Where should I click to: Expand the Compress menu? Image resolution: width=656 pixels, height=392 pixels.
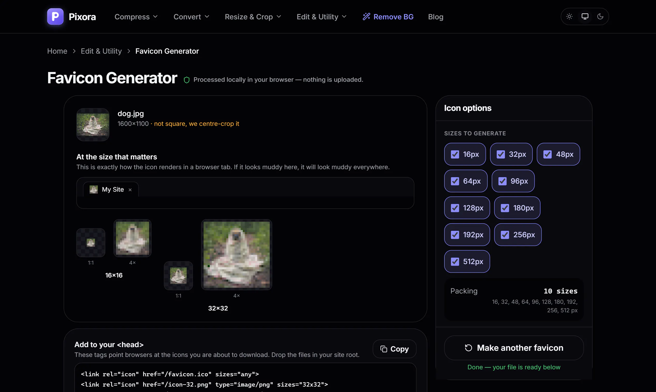136,17
